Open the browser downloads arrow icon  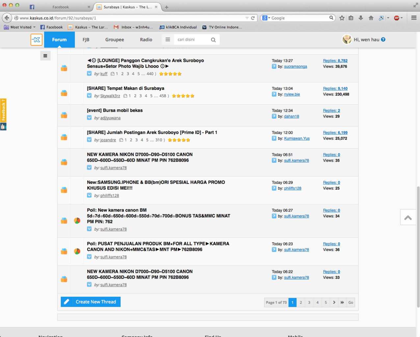click(361, 18)
